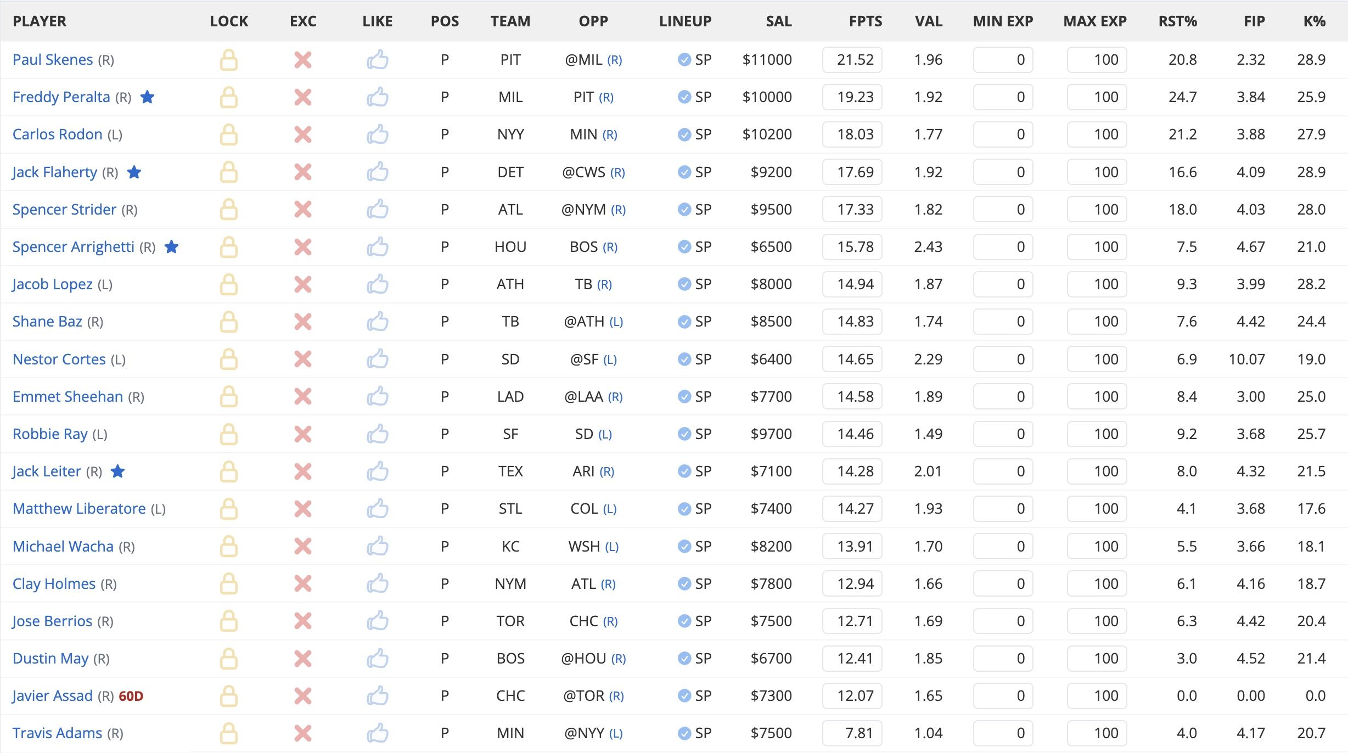The image size is (1348, 753).
Task: Exclude Freddy Peralta with the X icon
Action: click(303, 97)
